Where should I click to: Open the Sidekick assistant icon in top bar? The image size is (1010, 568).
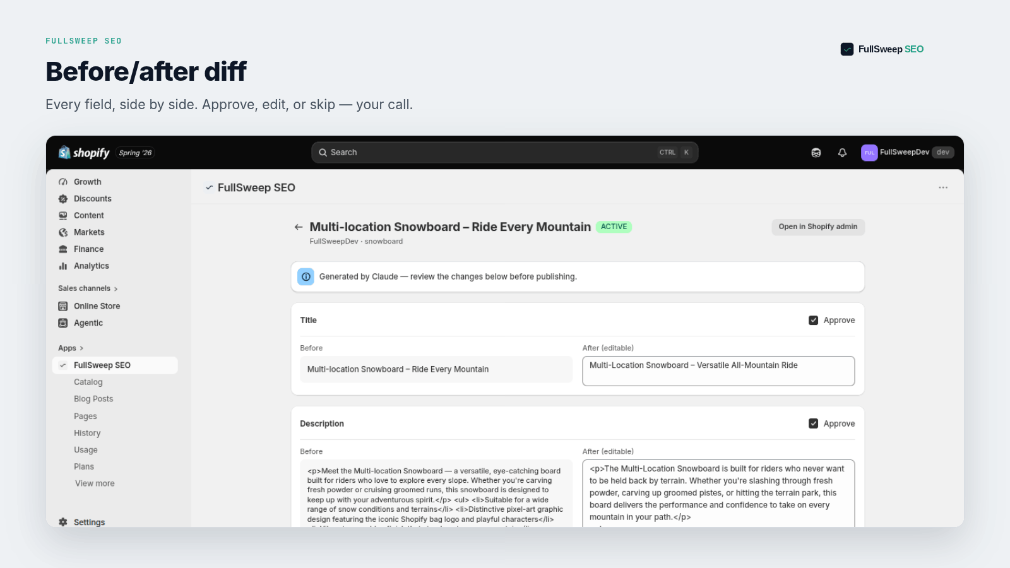[x=816, y=153]
